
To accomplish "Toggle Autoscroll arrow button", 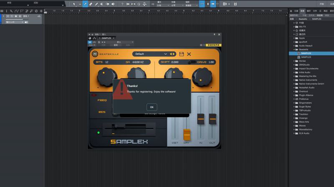I will tap(213, 4).
